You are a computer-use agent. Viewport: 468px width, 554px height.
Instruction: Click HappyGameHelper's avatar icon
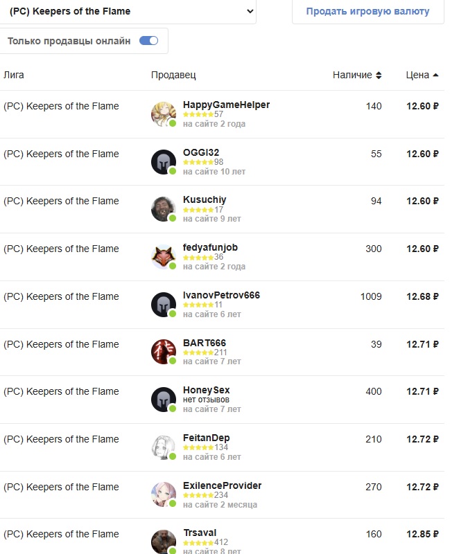pos(164,114)
